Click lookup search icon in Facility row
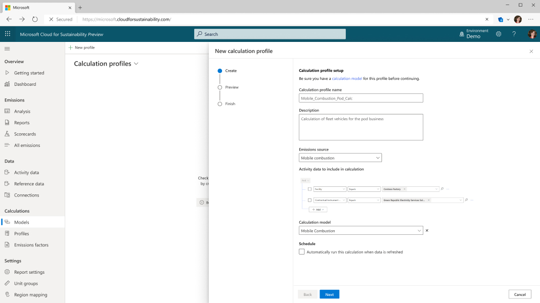The width and height of the screenshot is (540, 303). (x=442, y=189)
